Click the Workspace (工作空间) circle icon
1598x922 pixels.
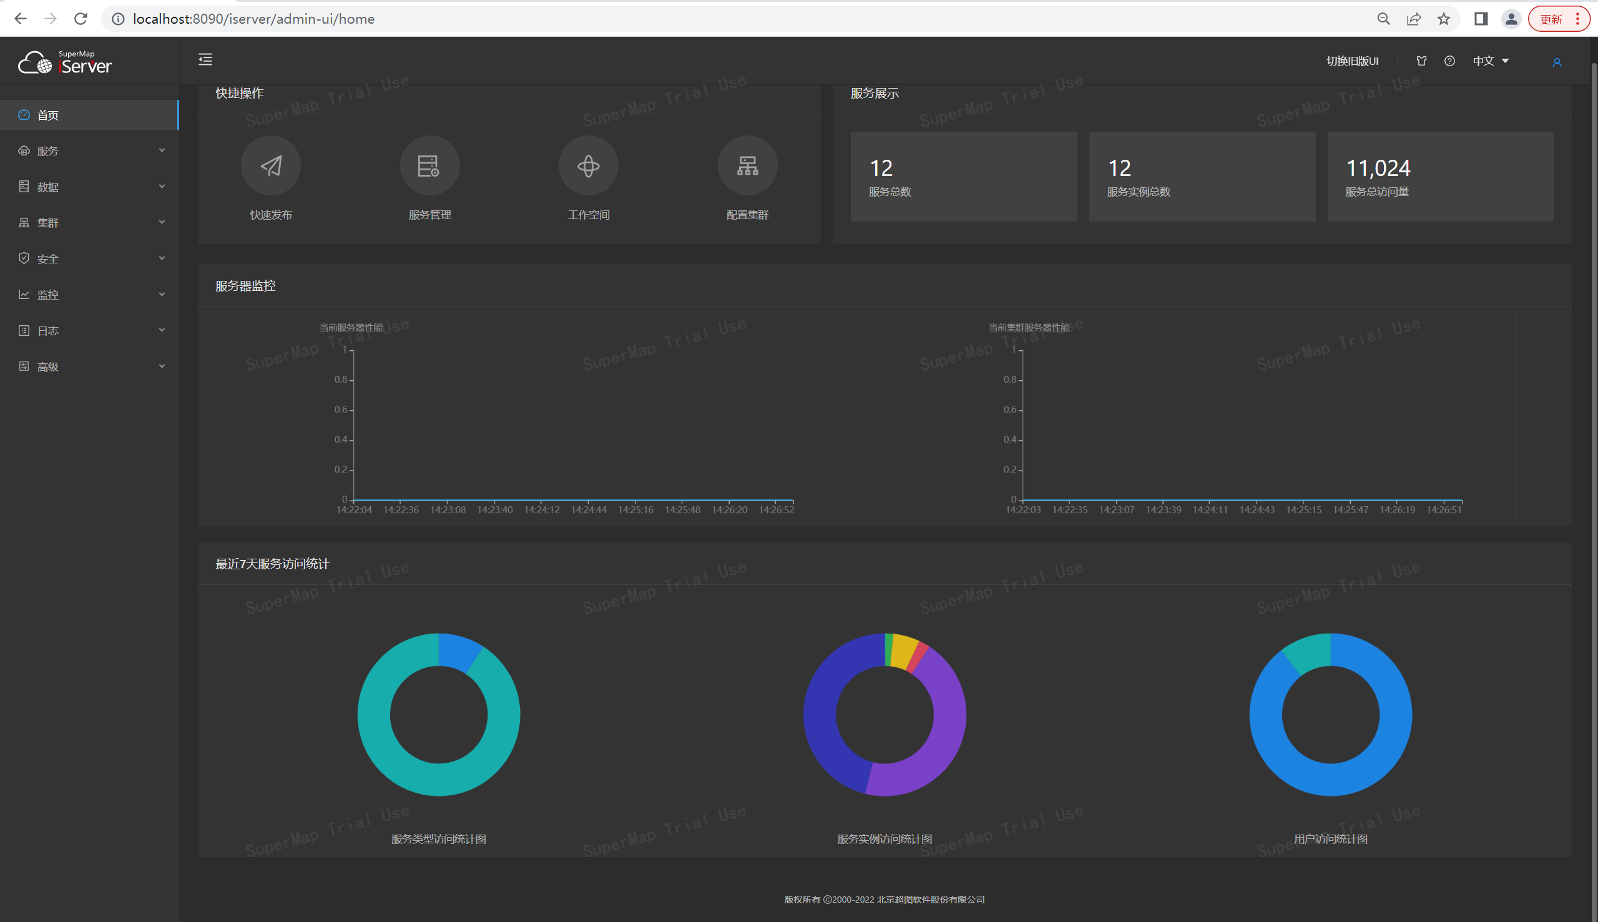(588, 166)
